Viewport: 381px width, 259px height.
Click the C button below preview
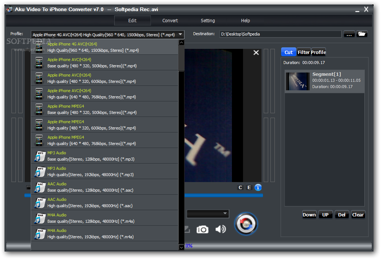[240, 187]
